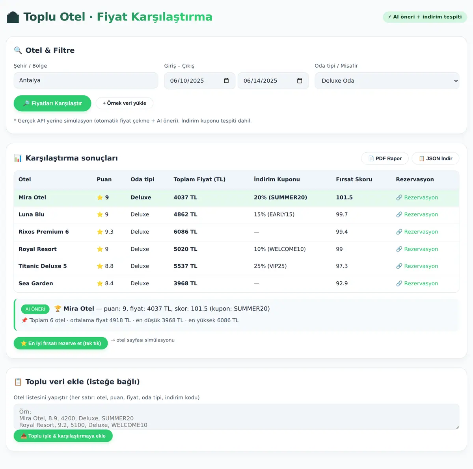Click the Royal Resort hotel name

click(37, 249)
